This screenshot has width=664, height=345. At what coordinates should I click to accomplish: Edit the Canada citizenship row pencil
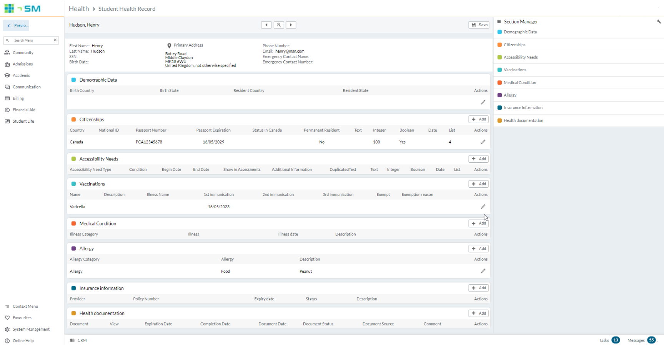pyautogui.click(x=483, y=142)
